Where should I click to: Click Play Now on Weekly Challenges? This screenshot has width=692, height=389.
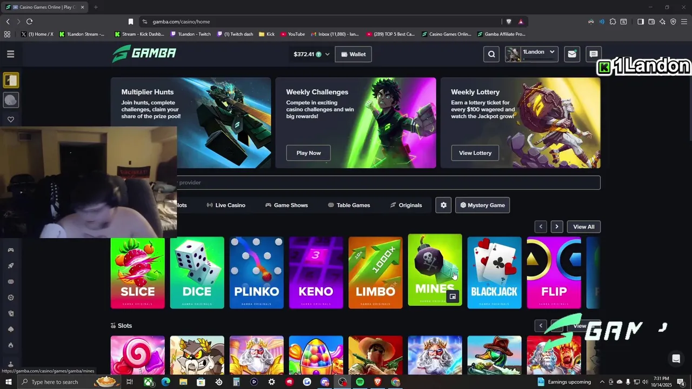(x=309, y=153)
